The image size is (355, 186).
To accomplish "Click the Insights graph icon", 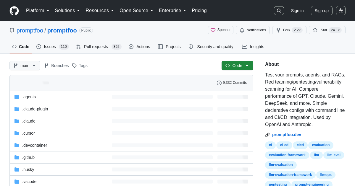I will tap(244, 47).
